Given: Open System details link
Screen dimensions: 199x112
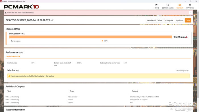Looking at the screenshot, I should click(x=180, y=110).
